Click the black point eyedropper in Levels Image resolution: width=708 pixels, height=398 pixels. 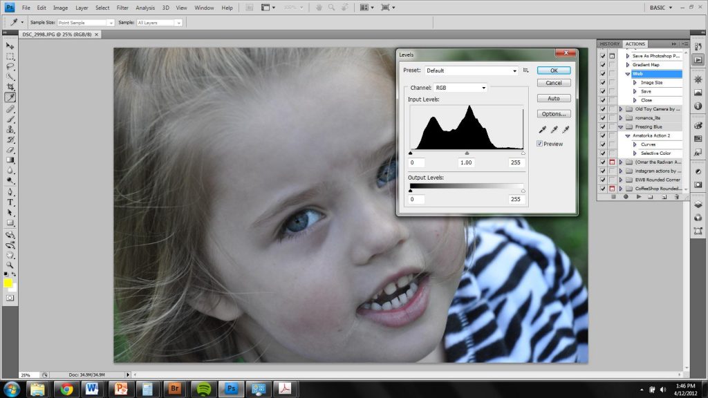coord(542,129)
